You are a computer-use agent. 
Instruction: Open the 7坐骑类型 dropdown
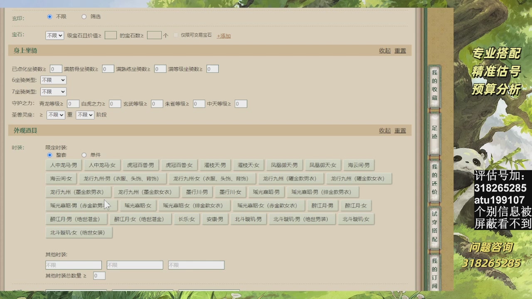tap(53, 92)
